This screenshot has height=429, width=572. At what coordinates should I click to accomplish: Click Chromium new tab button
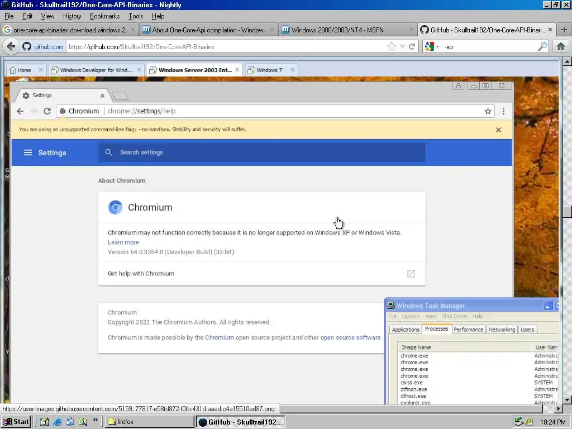point(121,96)
